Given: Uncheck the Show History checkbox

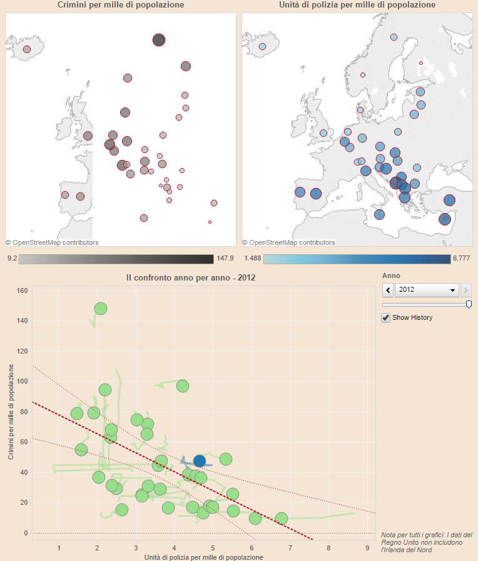Looking at the screenshot, I should tap(386, 318).
